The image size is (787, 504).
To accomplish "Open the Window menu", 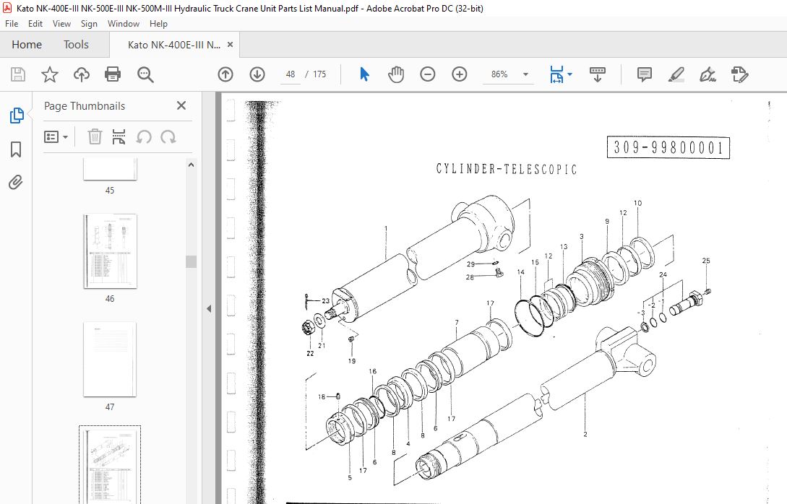I will tap(124, 24).
